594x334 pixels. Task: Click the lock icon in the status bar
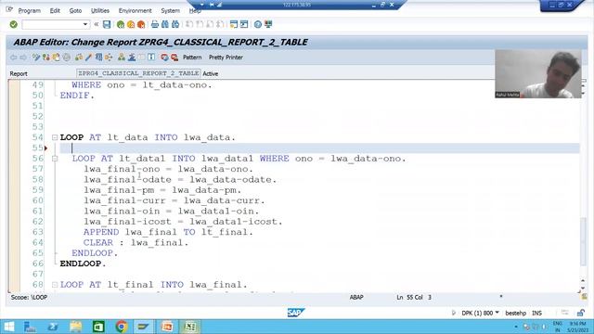(580, 313)
